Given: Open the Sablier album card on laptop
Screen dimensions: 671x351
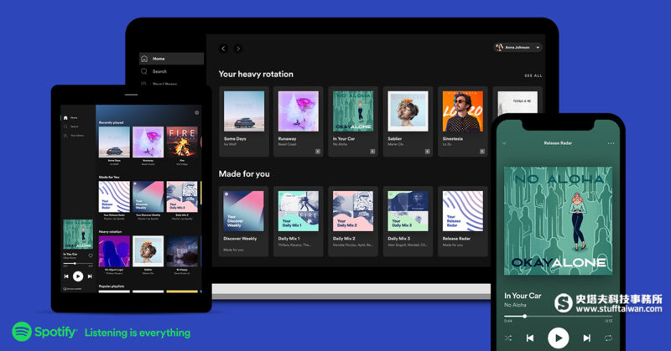Looking at the screenshot, I should [x=408, y=121].
